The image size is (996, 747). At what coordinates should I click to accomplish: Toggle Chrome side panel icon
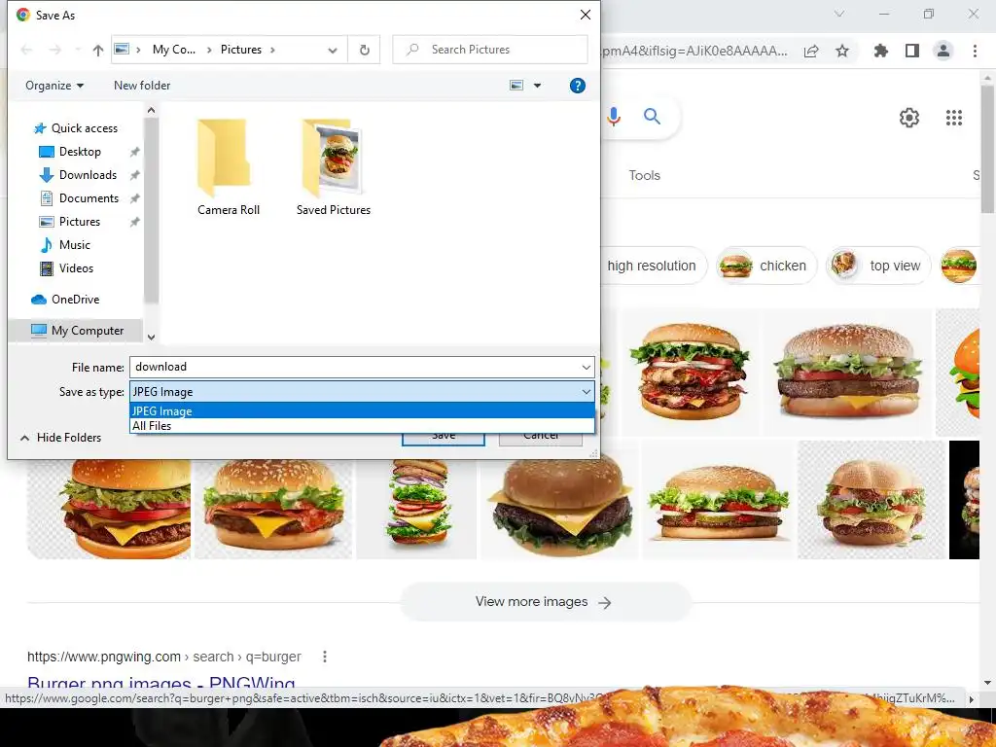[912, 51]
